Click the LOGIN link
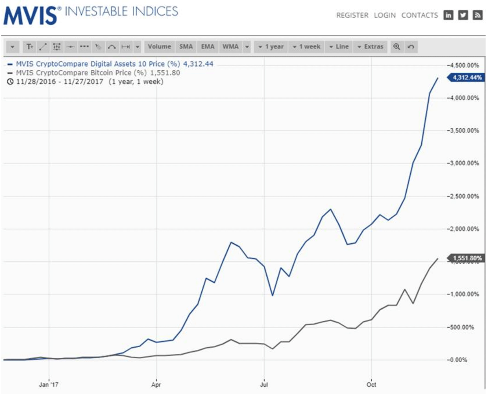Screen dimensions: 488x394 (x=385, y=15)
